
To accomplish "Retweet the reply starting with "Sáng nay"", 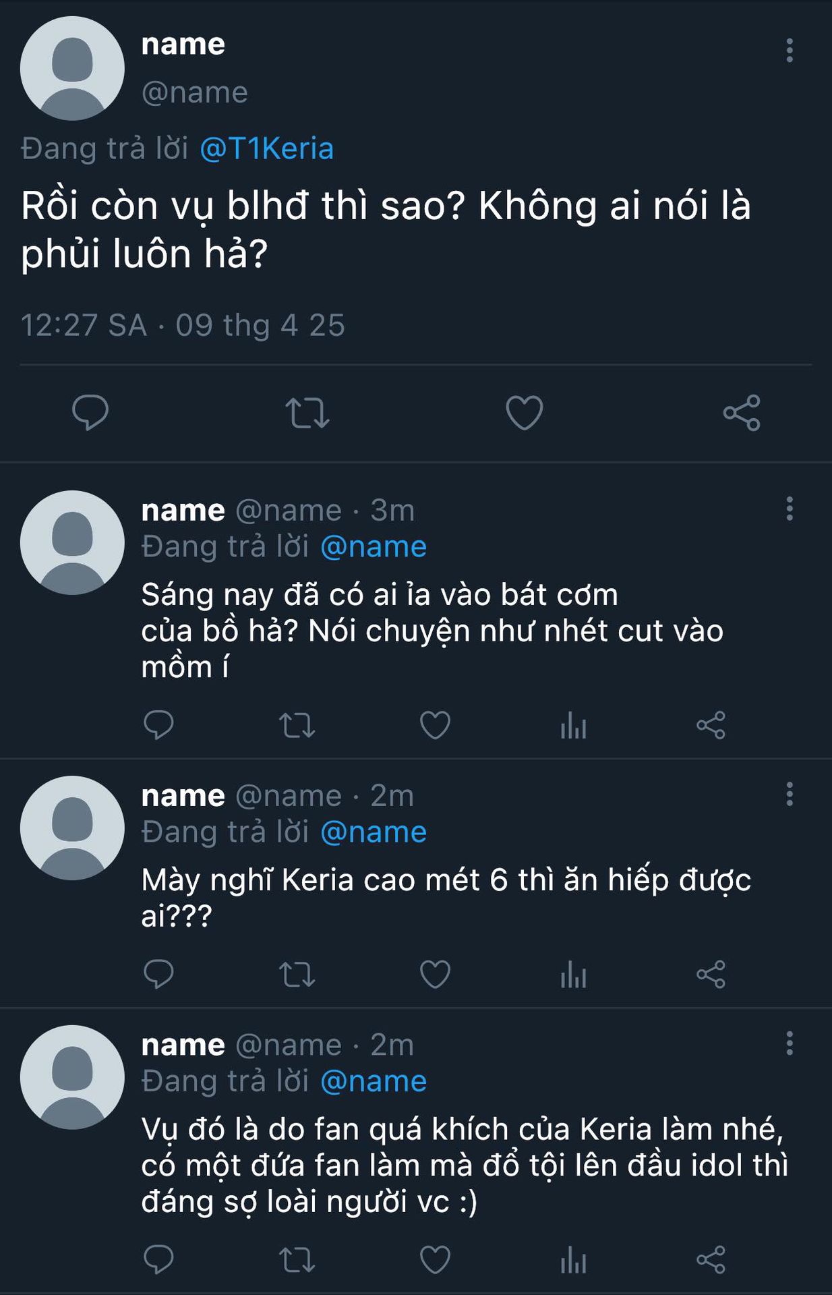I will pos(297,726).
